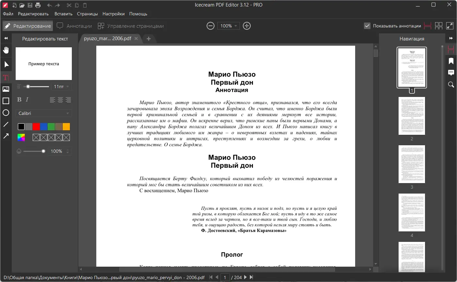Activate the Text editing tool
457x282 pixels.
point(6,77)
